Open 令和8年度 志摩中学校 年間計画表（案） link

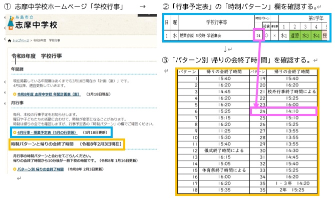coord(49,94)
